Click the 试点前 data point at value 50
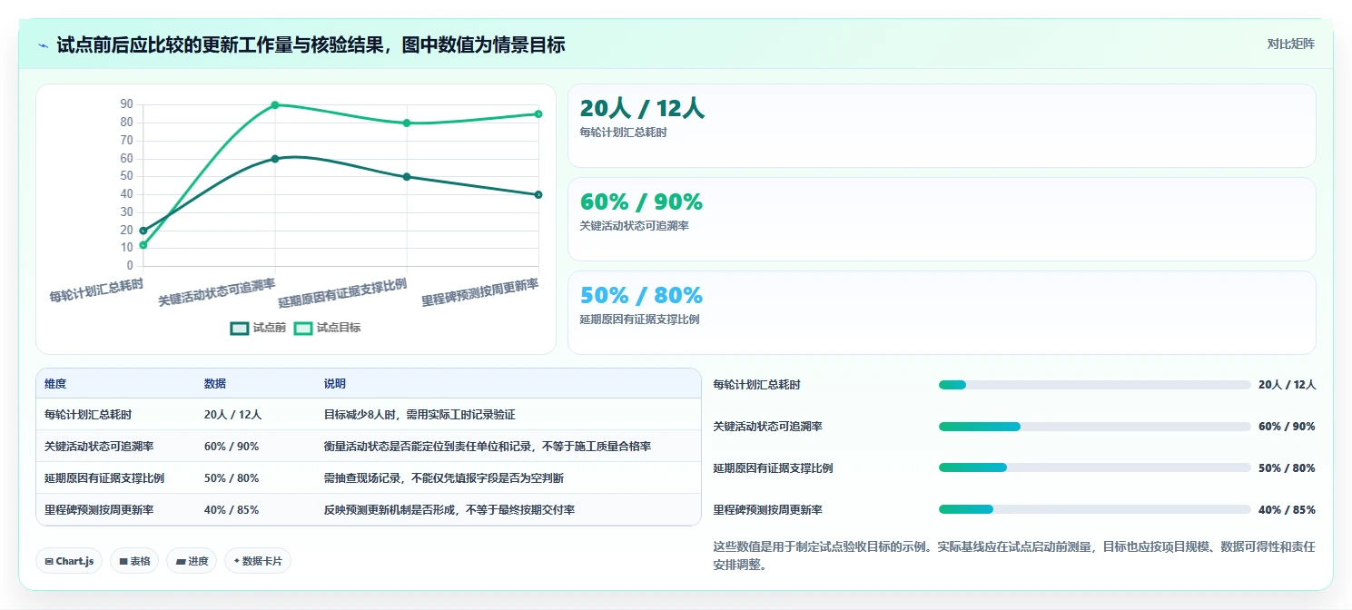1352x610 pixels. tap(407, 177)
